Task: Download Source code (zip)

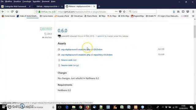Action: (69, 60)
